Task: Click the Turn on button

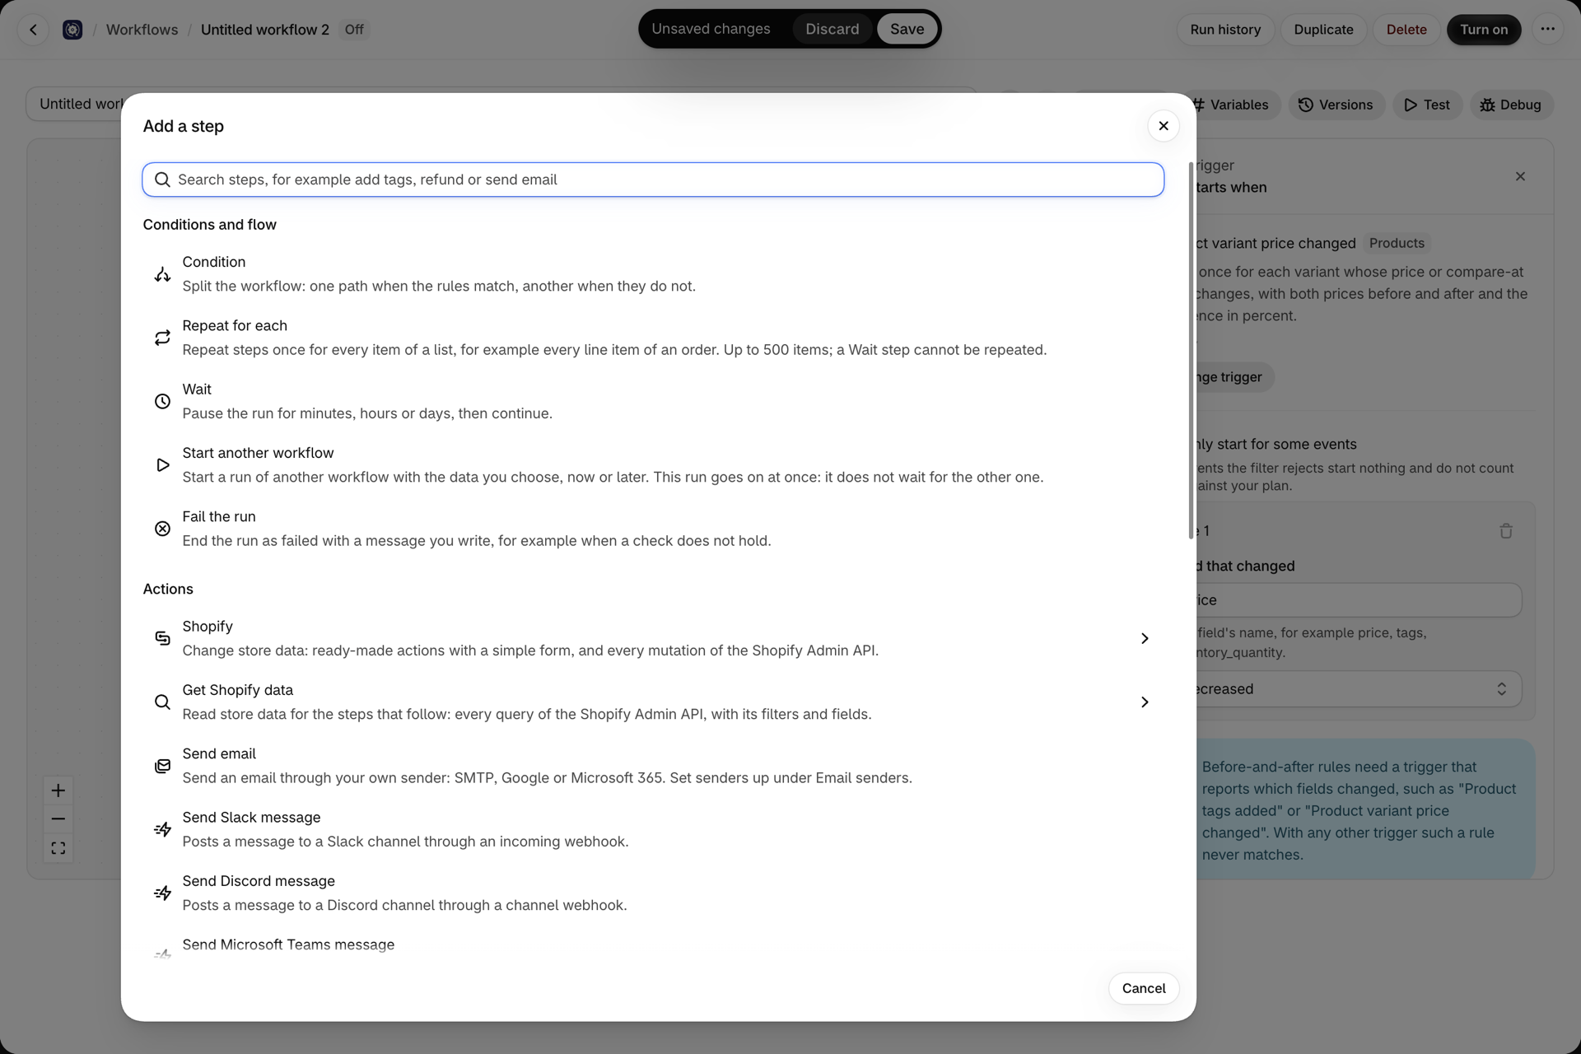Action: (x=1484, y=30)
